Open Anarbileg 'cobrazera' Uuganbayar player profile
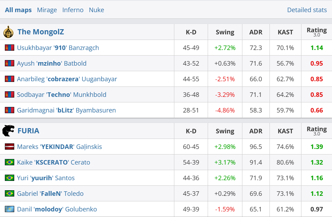 coord(67,79)
